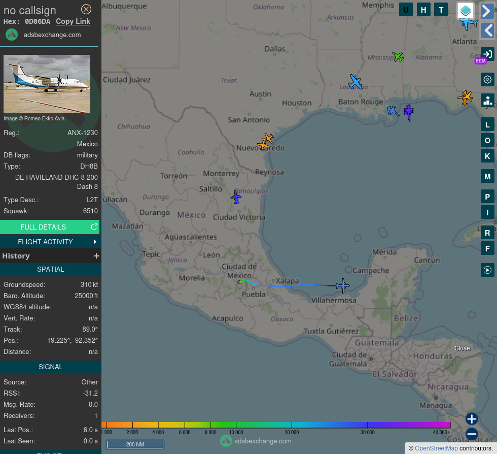Click the 200 NM scale bar
Viewport: 497px width, 454px height.
135,444
